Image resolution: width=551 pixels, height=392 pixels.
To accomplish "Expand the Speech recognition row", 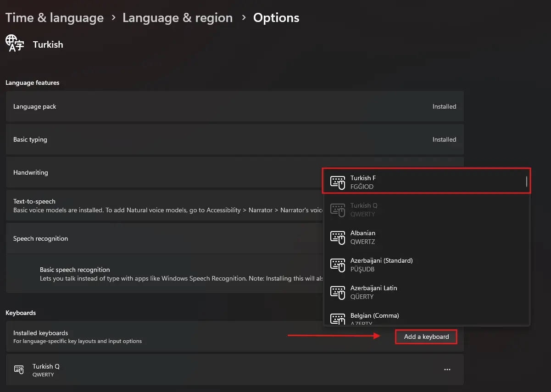I will click(165, 238).
